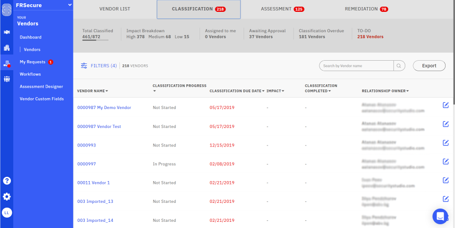The height and width of the screenshot is (228, 455).
Task: Click the 02/08/2019 due date
Action: (222, 164)
